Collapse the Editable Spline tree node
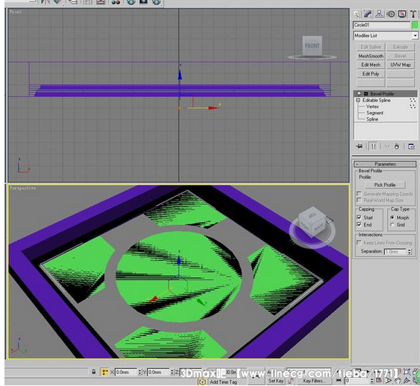Image resolution: width=420 pixels, height=386 pixels. [358, 101]
